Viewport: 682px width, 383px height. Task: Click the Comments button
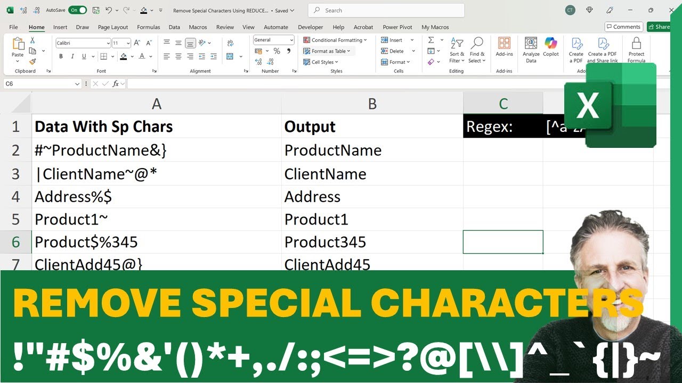(623, 27)
